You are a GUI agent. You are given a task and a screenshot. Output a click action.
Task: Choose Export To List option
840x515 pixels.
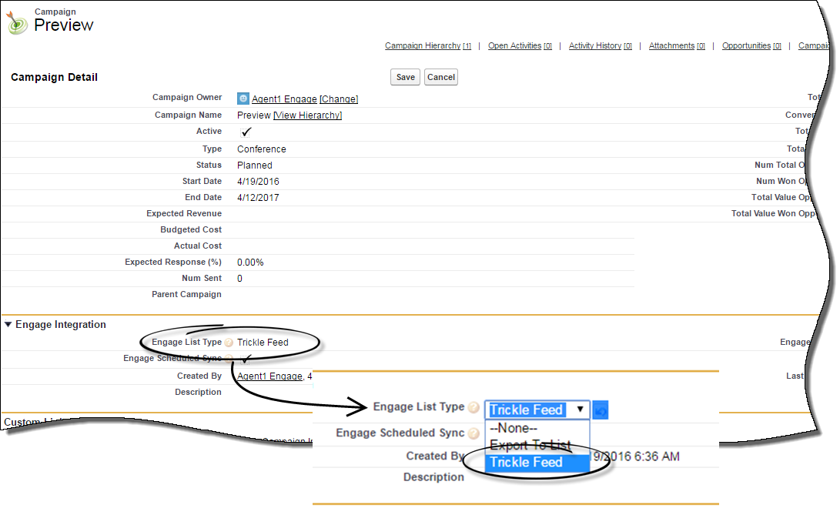(x=530, y=445)
